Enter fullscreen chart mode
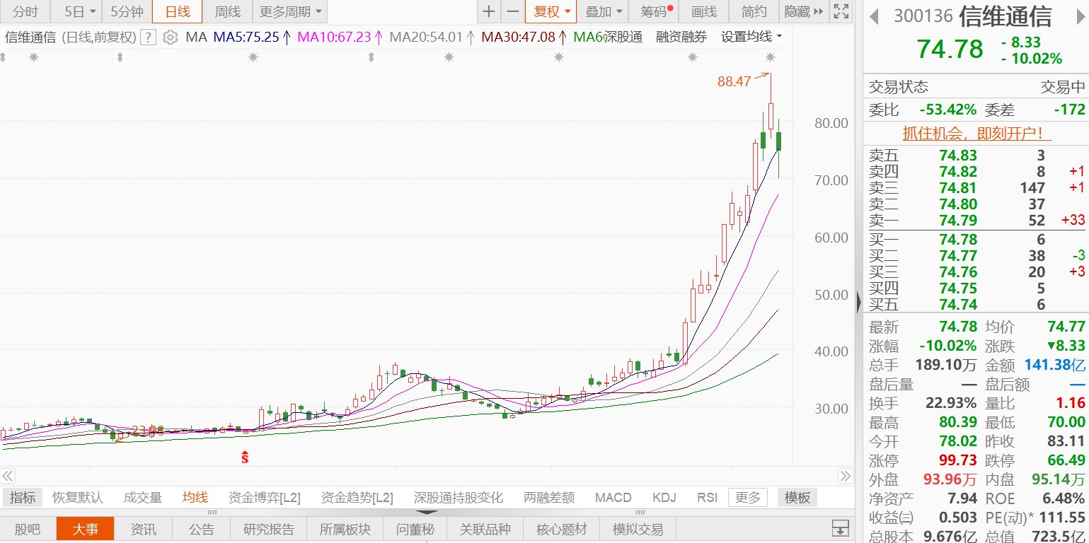 pyautogui.click(x=841, y=11)
